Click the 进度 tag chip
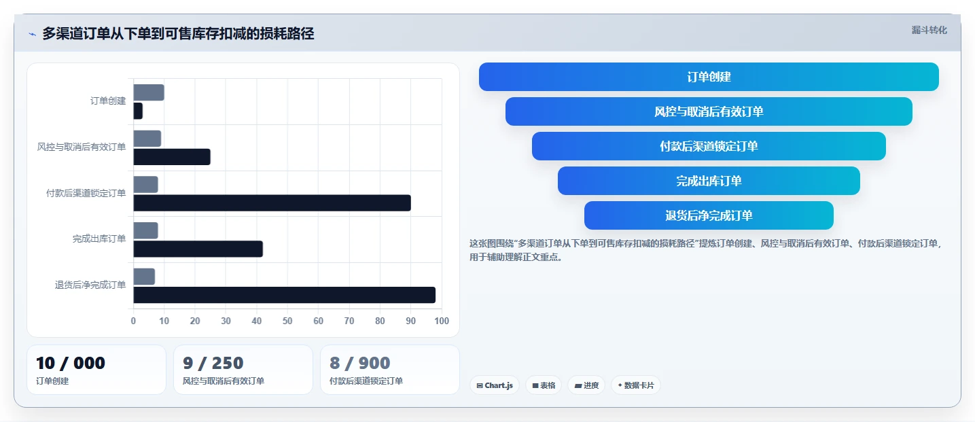975x422 pixels. pyautogui.click(x=586, y=385)
